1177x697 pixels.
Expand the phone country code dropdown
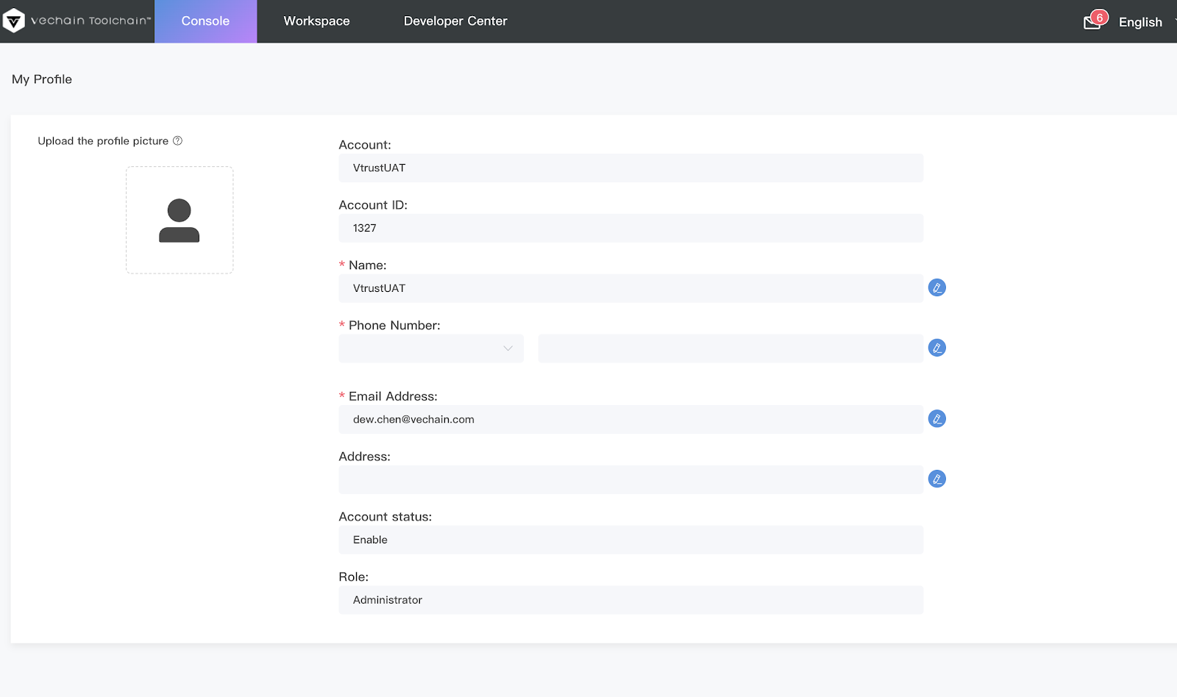tap(431, 348)
